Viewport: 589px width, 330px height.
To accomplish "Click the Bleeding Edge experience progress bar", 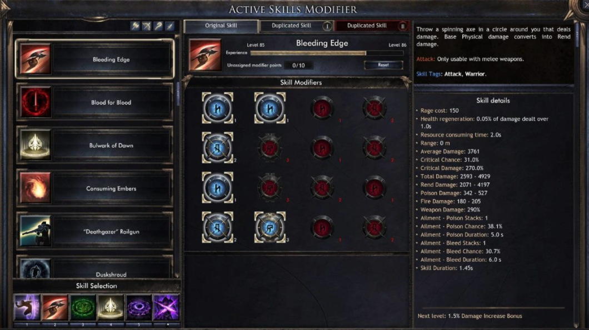I will click(326, 53).
